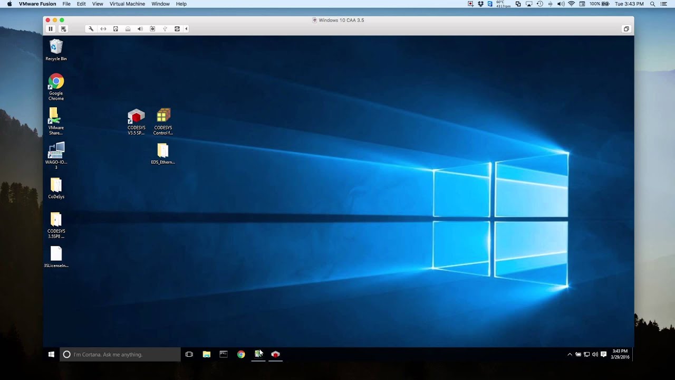Click the sound card toolbar icon

pos(140,29)
